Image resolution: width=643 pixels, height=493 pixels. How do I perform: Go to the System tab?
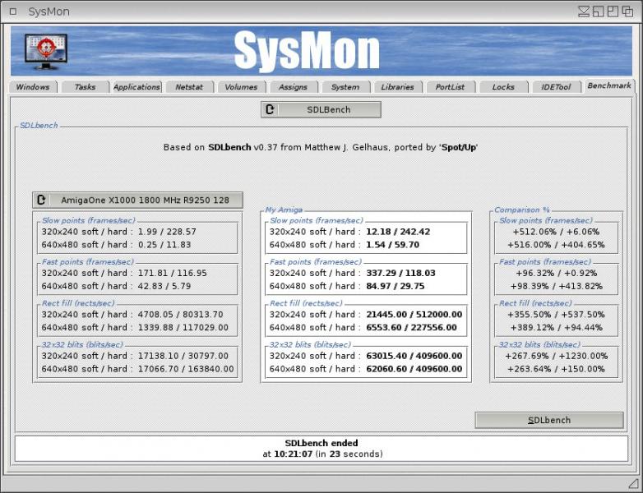345,87
